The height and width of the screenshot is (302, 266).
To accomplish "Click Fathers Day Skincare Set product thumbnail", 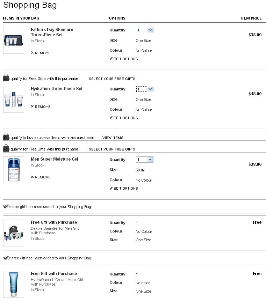I will [14, 40].
